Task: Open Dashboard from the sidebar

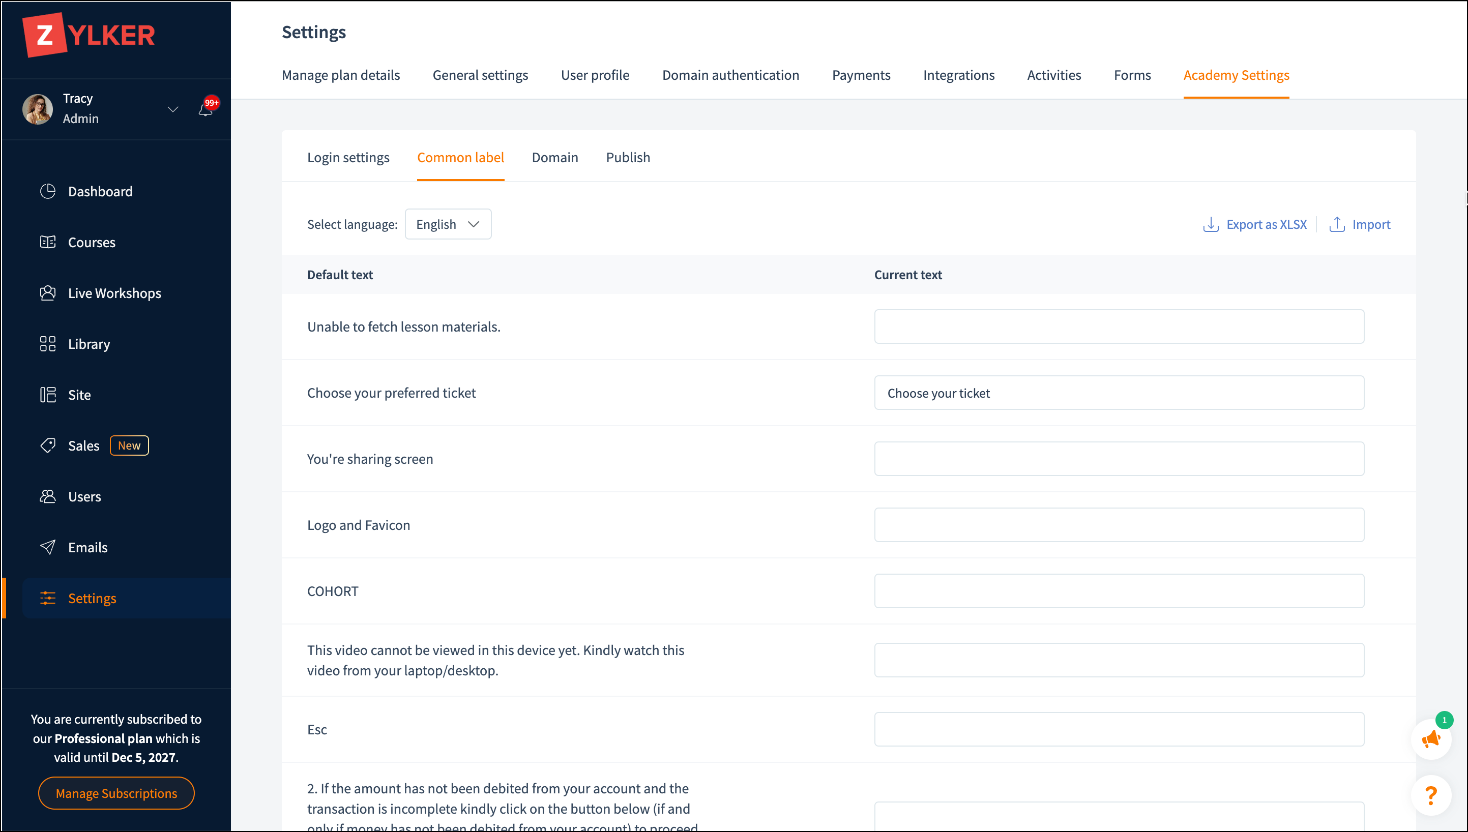Action: tap(100, 191)
